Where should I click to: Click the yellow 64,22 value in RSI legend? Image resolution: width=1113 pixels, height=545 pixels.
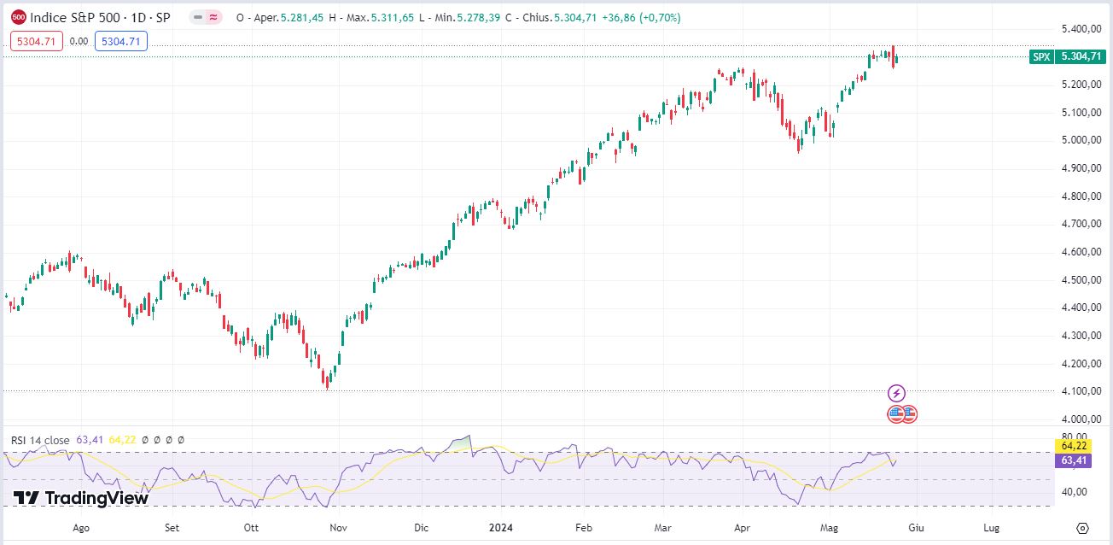click(122, 440)
